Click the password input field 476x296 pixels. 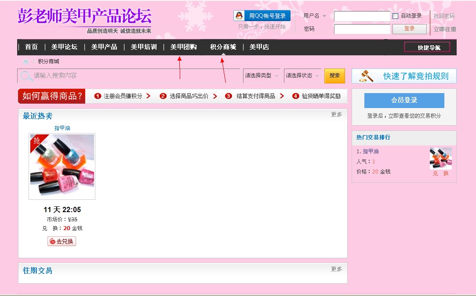(362, 29)
